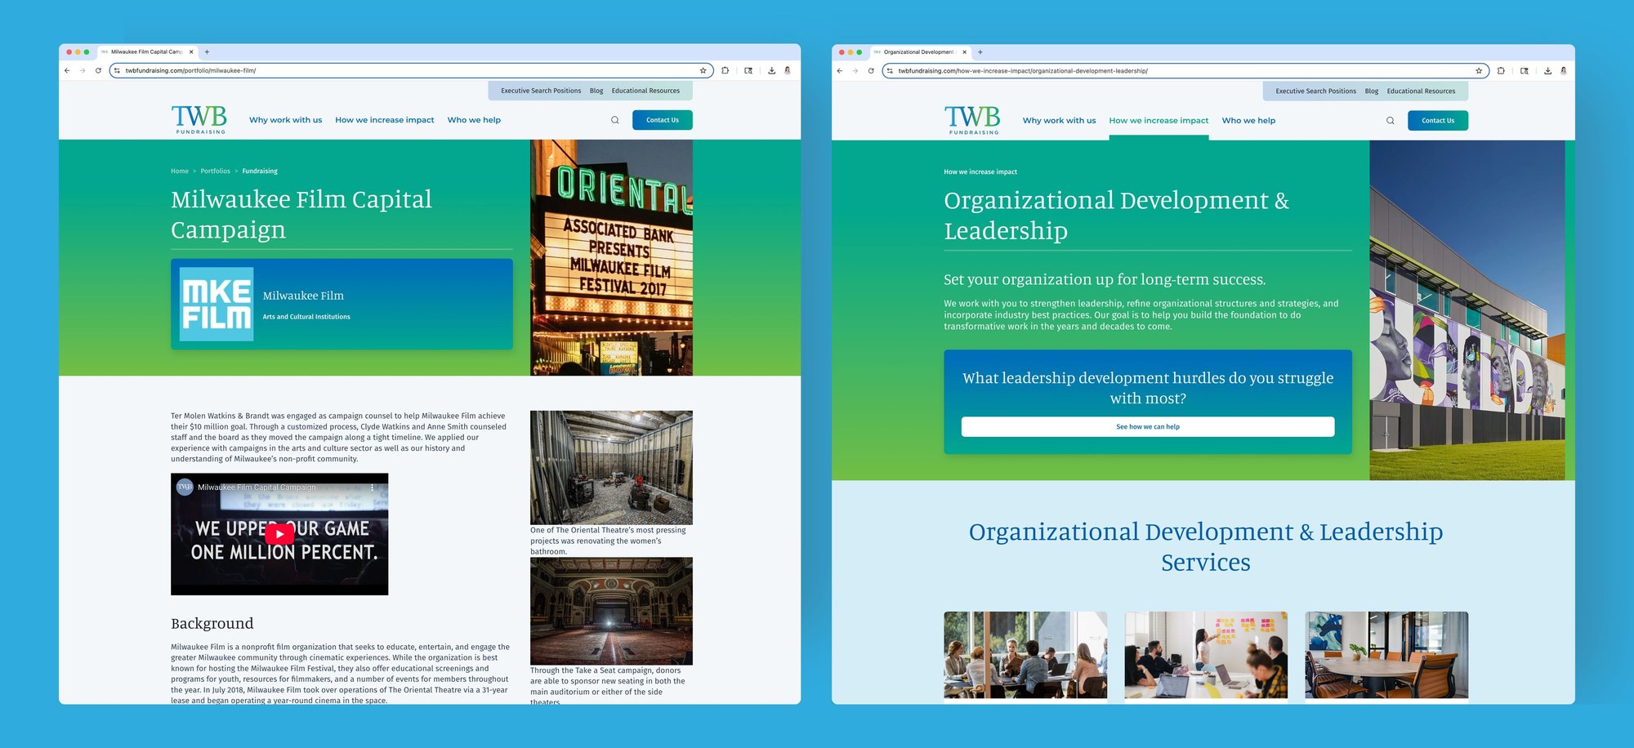This screenshot has width=1634, height=748.
Task: Open Executive Search Positions link in right window
Action: pos(1316,91)
